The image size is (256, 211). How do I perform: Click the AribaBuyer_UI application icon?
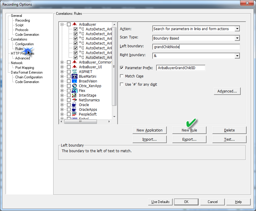pos(75,67)
